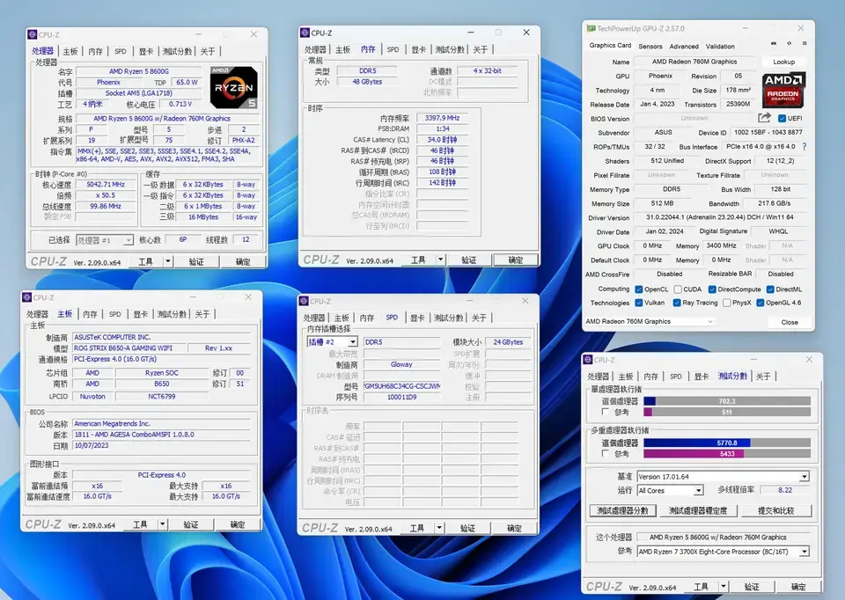The width and height of the screenshot is (845, 600).
Task: Click the 测試處理器分數 benchmark button
Action: tap(621, 510)
